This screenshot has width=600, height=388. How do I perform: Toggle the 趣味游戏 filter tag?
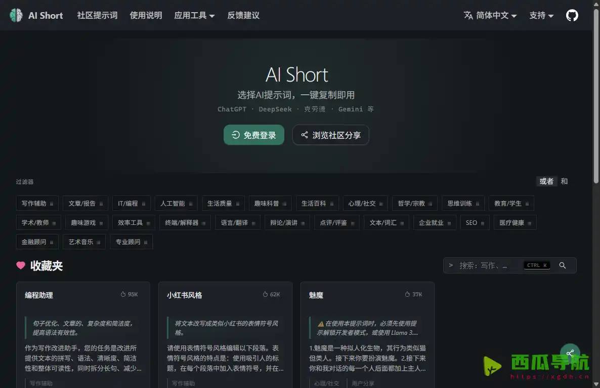87,222
